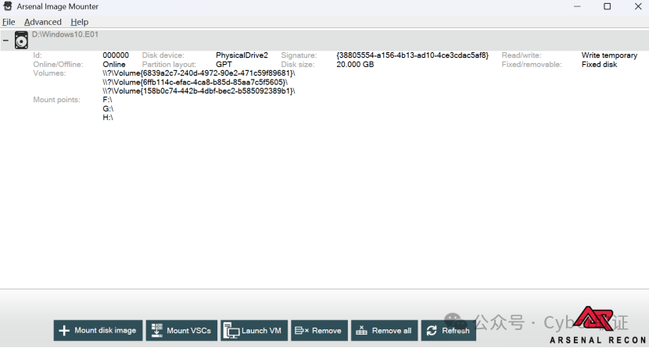
Task: Select the D:\Windows10.E01 file path text
Action: pos(66,34)
